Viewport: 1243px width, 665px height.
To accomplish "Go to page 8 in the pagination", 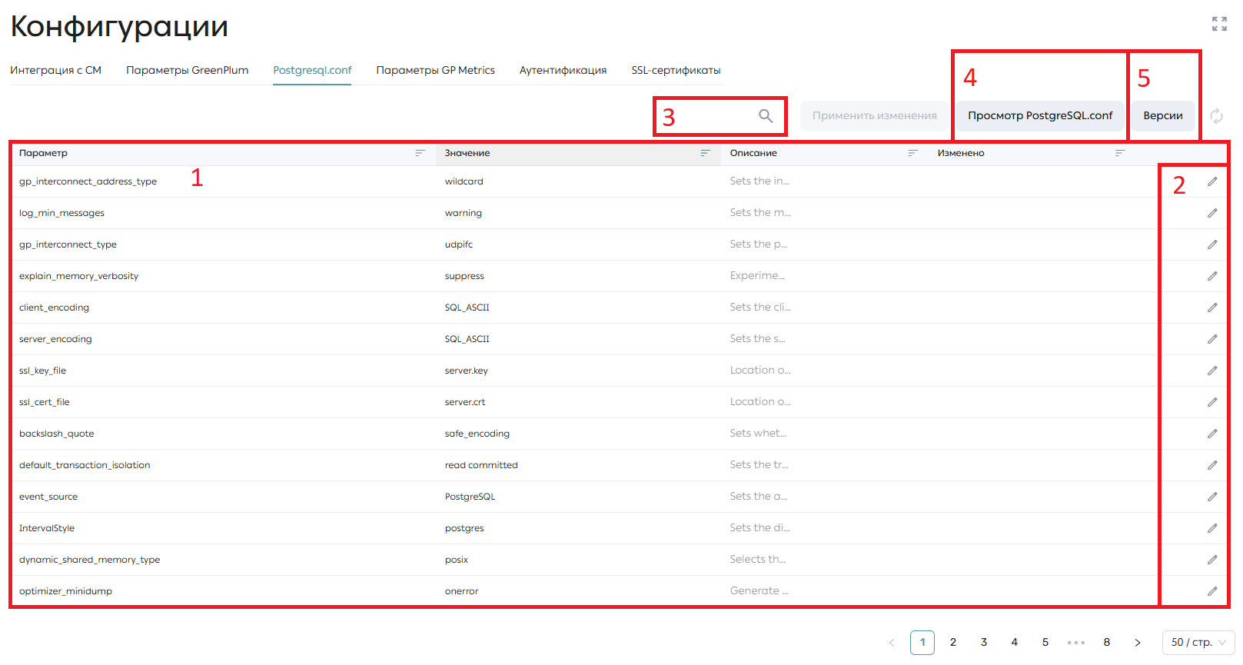I will click(1107, 643).
